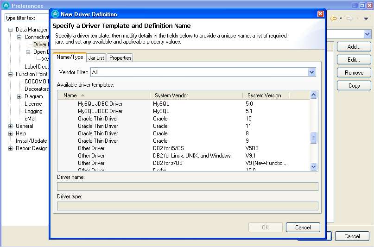
Task: Select Other Driver for DB2 for i5/OS
Action: pos(184,148)
